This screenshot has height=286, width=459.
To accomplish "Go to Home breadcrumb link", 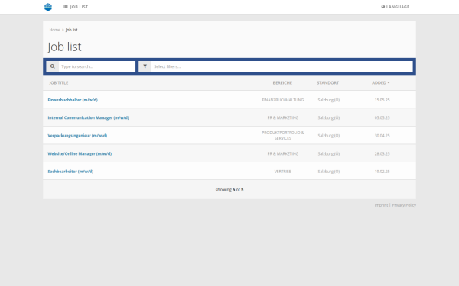I will [55, 30].
